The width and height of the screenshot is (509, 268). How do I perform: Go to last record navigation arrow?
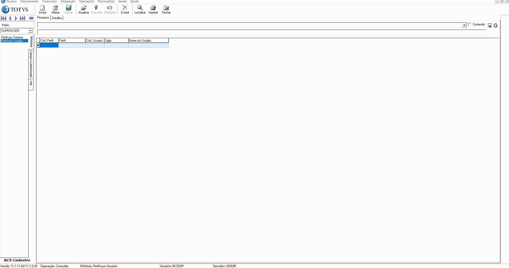23,18
